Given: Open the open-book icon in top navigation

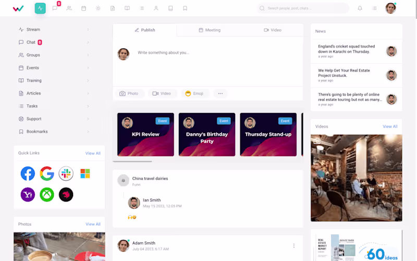Looking at the screenshot, I should click(x=127, y=8).
